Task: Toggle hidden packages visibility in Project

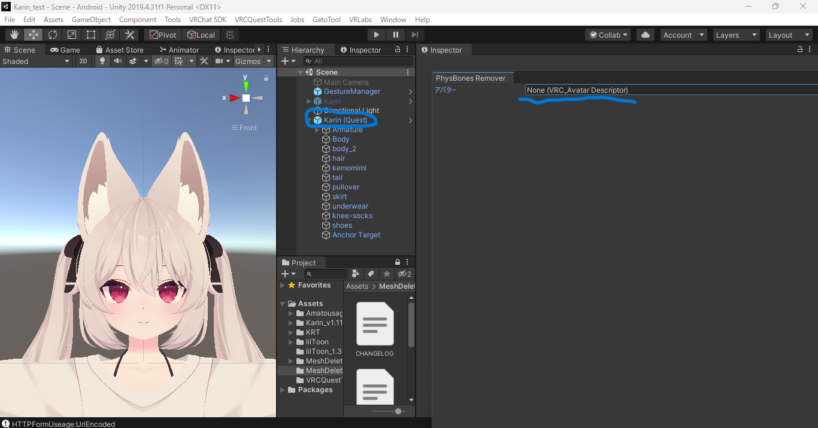Action: (x=405, y=274)
